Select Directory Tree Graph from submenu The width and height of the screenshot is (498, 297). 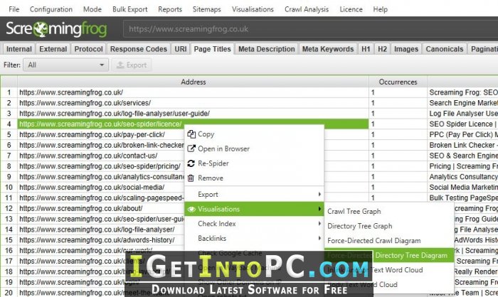click(389, 226)
